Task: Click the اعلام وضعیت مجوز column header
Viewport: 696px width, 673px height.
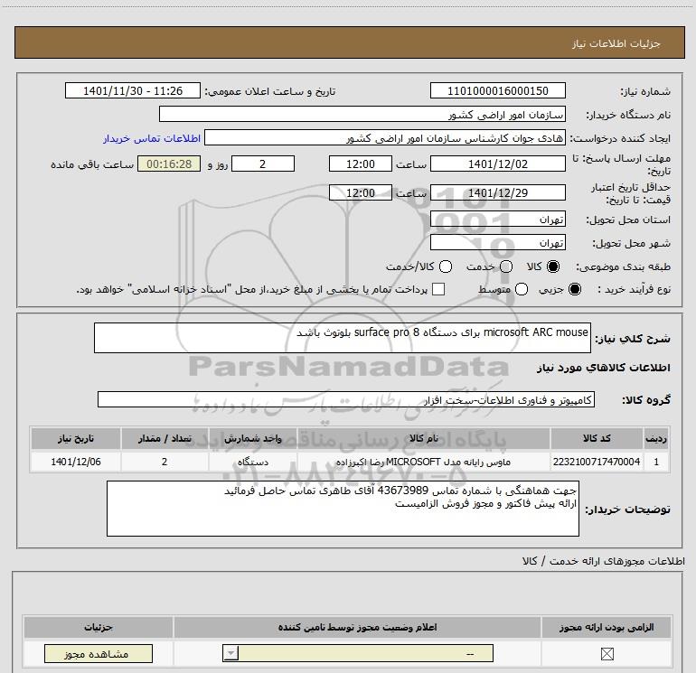Action: (x=357, y=627)
